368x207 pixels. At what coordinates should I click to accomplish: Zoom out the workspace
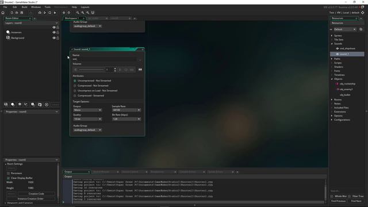point(78,13)
